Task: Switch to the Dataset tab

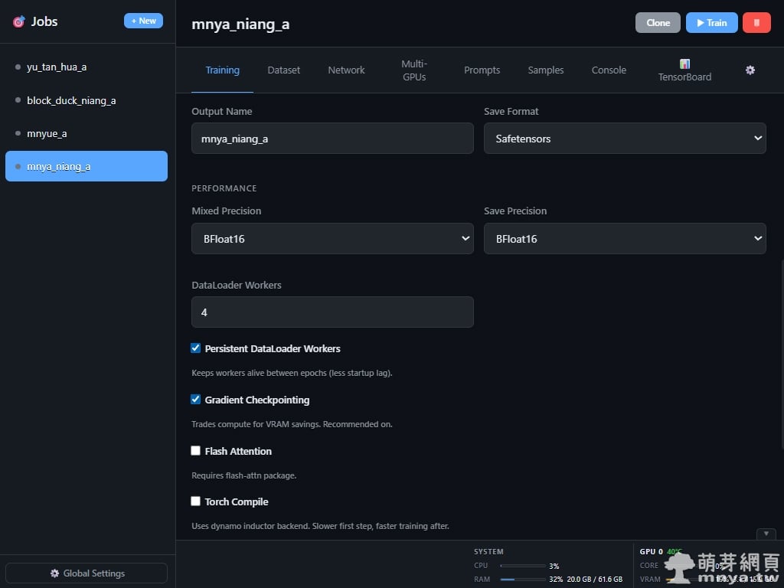Action: pos(283,70)
